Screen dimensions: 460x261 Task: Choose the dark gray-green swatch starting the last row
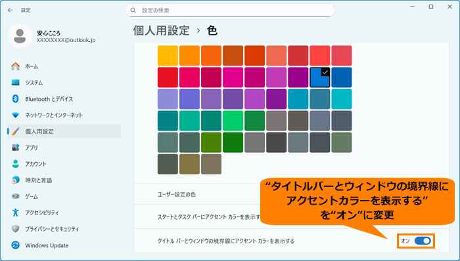168,164
